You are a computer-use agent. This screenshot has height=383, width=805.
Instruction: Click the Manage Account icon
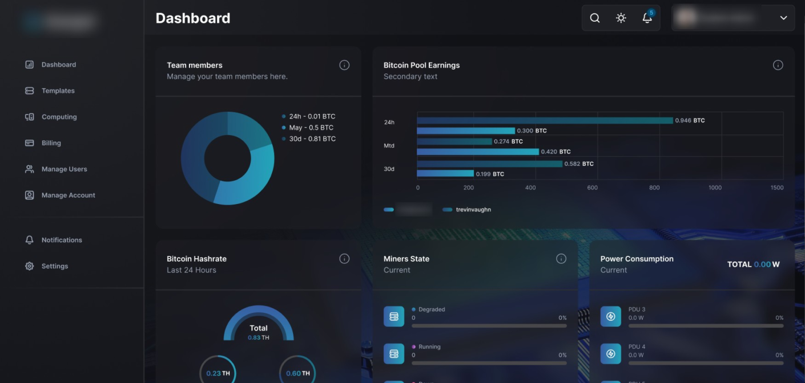[x=30, y=195]
